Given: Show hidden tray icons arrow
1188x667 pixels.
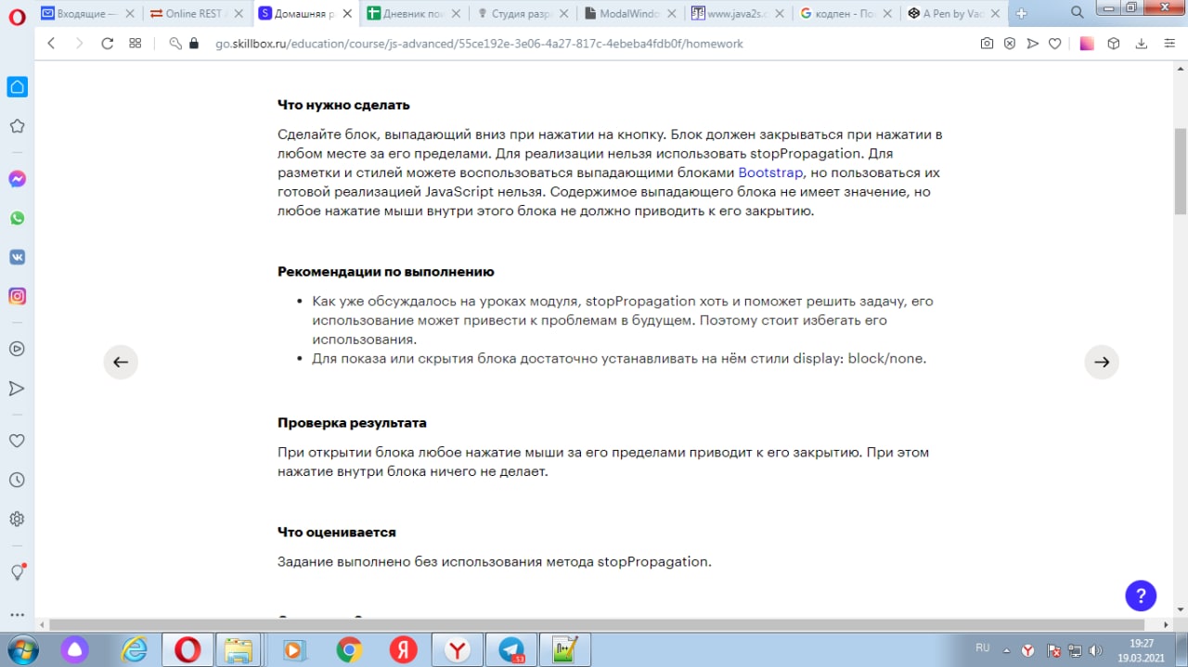Looking at the screenshot, I should point(1007,649).
